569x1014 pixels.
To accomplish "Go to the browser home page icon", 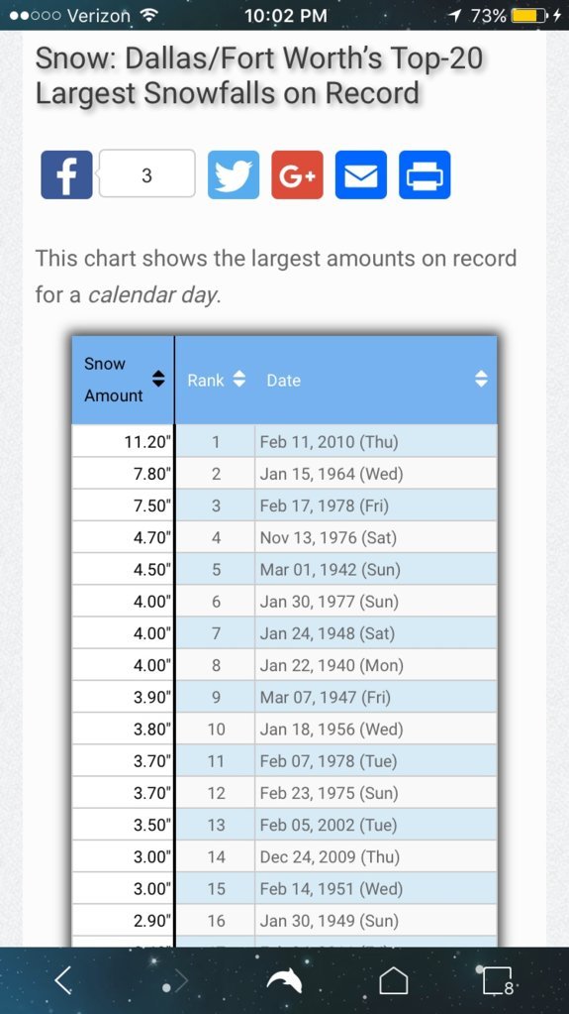I will tap(394, 981).
